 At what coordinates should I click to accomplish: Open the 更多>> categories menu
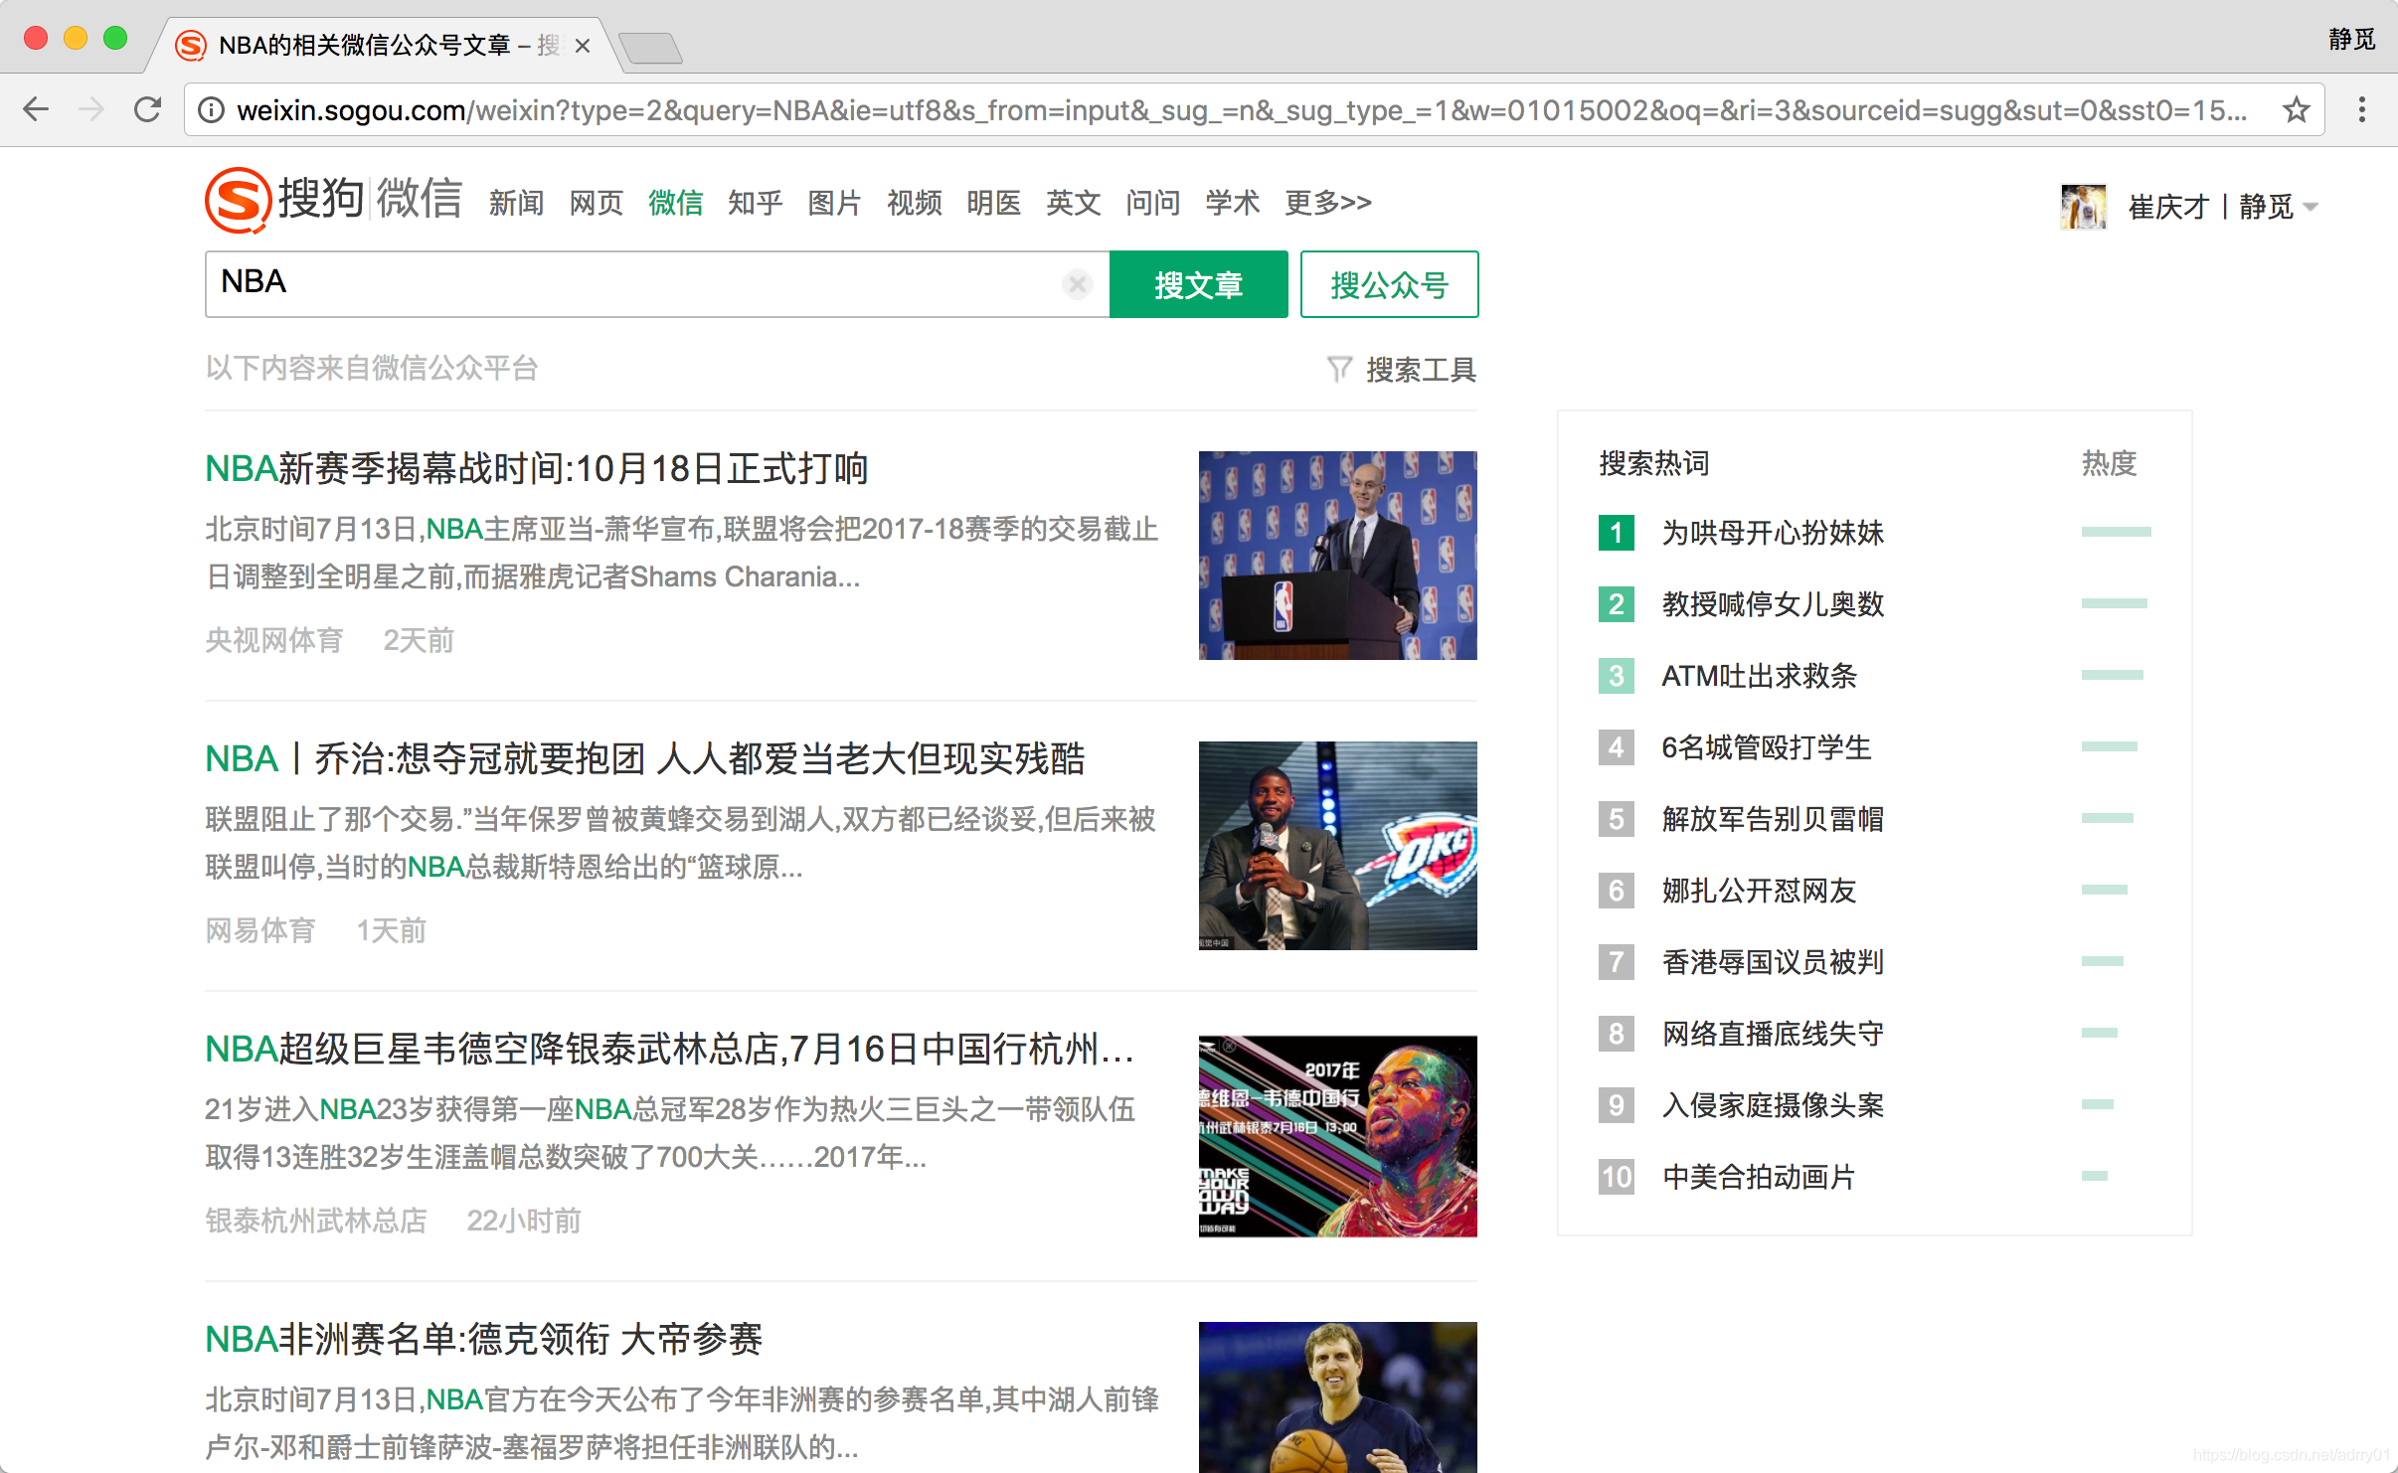pos(1327,202)
